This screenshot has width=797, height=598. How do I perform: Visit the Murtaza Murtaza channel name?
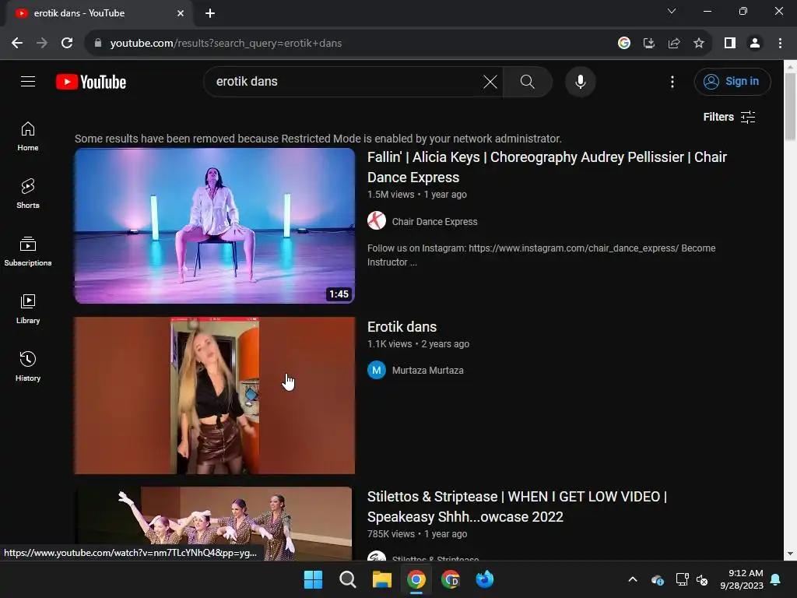click(x=427, y=370)
